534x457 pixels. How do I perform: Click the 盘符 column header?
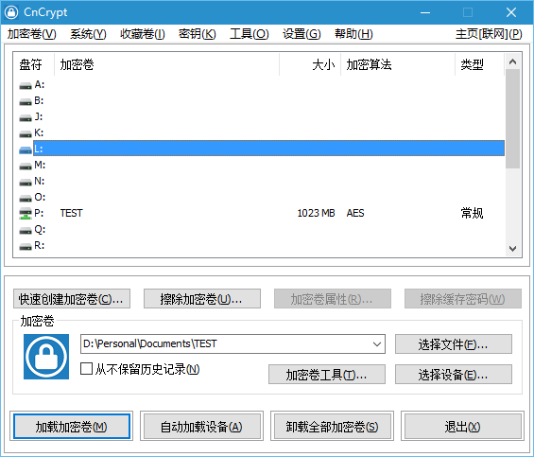[x=33, y=64]
